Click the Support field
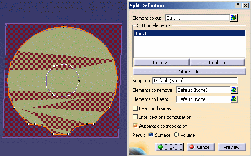251x156 pixels. pos(195,81)
